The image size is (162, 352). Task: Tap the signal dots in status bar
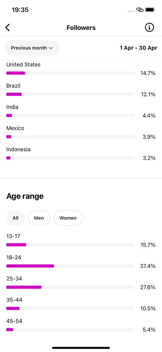click(x=131, y=11)
